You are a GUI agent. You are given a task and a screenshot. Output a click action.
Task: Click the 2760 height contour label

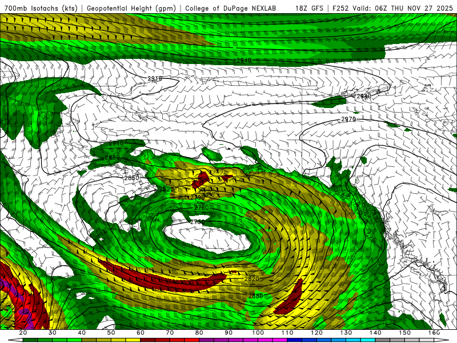pyautogui.click(x=202, y=208)
